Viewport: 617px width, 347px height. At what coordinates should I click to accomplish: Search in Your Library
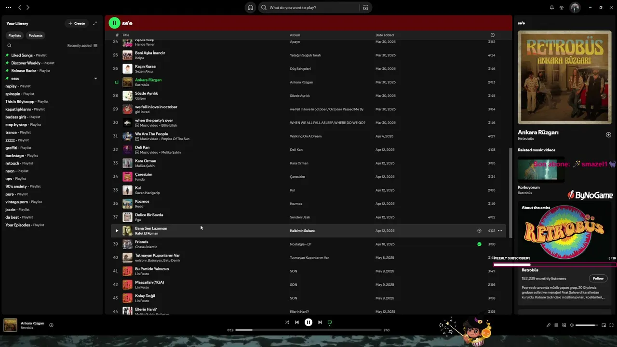9,46
